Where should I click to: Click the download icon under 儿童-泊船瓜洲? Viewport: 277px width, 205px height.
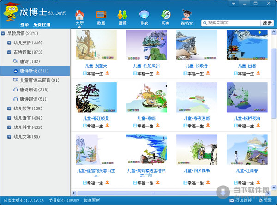point(157,73)
